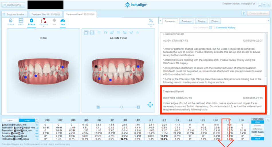Select Doctor under Final Stage
The height and width of the screenshot is (147, 272).
coord(257,125)
